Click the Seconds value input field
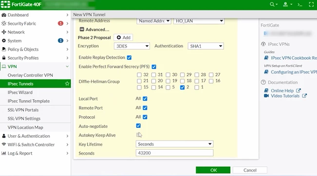Image resolution: width=317 pixels, height=176 pixels. (174, 153)
